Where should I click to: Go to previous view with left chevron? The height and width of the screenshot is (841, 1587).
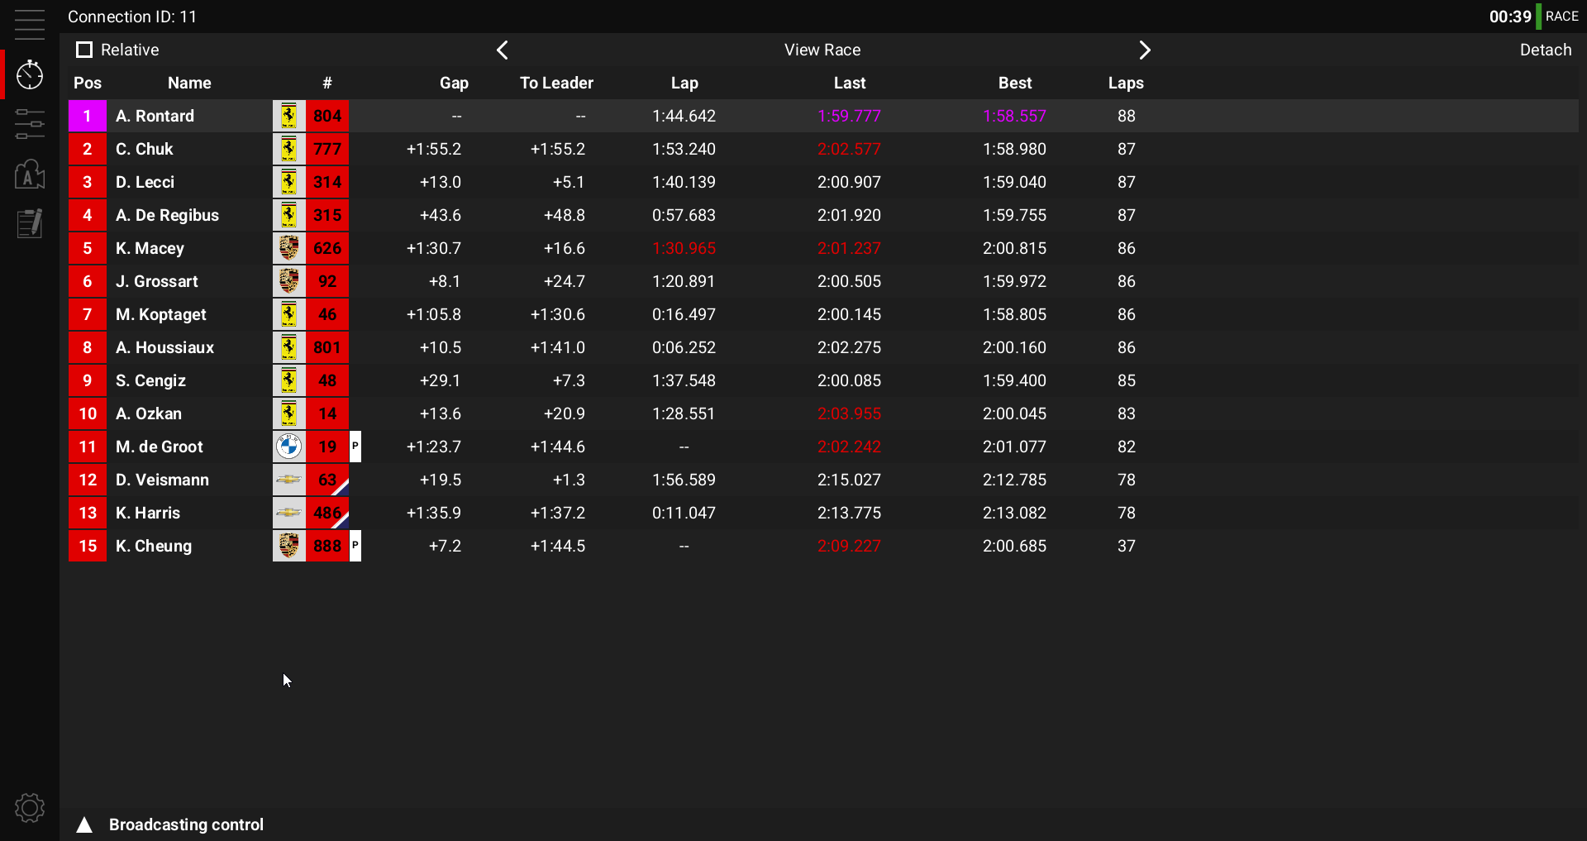tap(502, 50)
